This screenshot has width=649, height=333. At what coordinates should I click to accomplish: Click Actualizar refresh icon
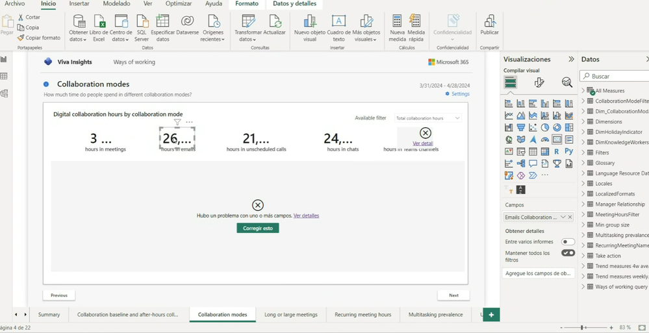point(275,21)
